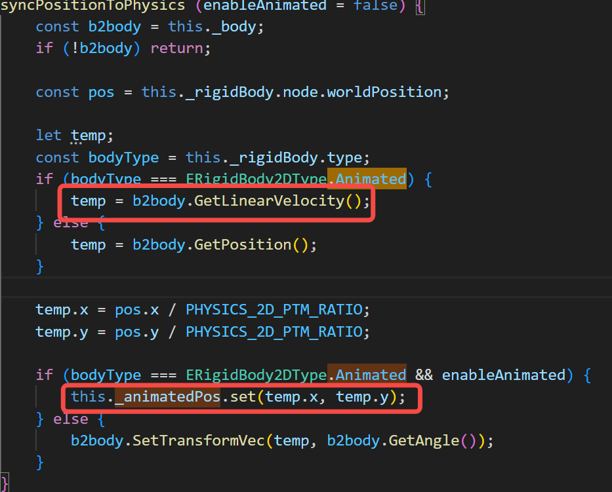This screenshot has width=612, height=492.
Task: Click 'GetLinearVelocity' method call
Action: tap(270, 201)
